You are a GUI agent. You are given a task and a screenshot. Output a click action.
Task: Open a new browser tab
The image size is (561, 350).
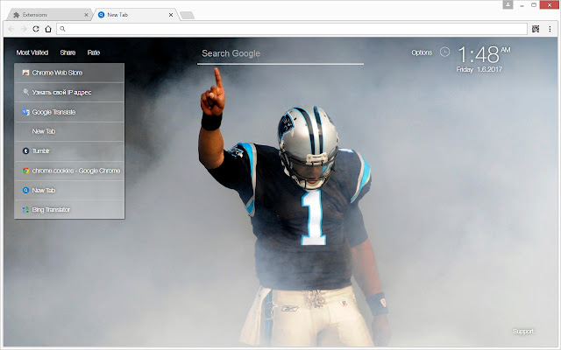pyautogui.click(x=187, y=15)
